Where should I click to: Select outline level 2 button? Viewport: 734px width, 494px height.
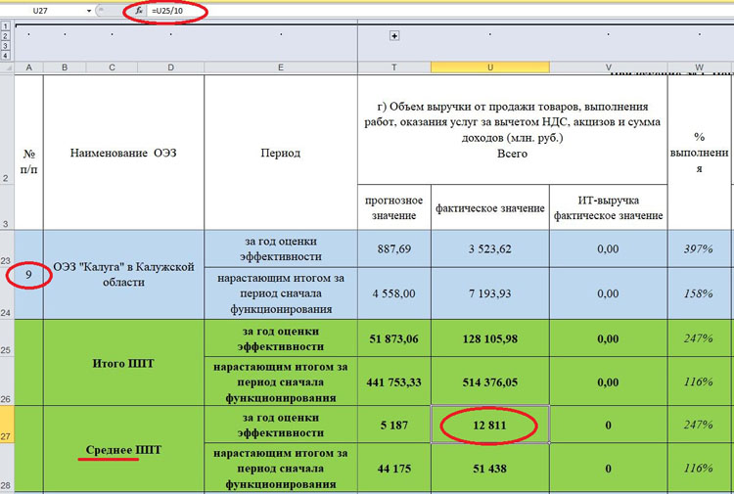tap(6, 35)
